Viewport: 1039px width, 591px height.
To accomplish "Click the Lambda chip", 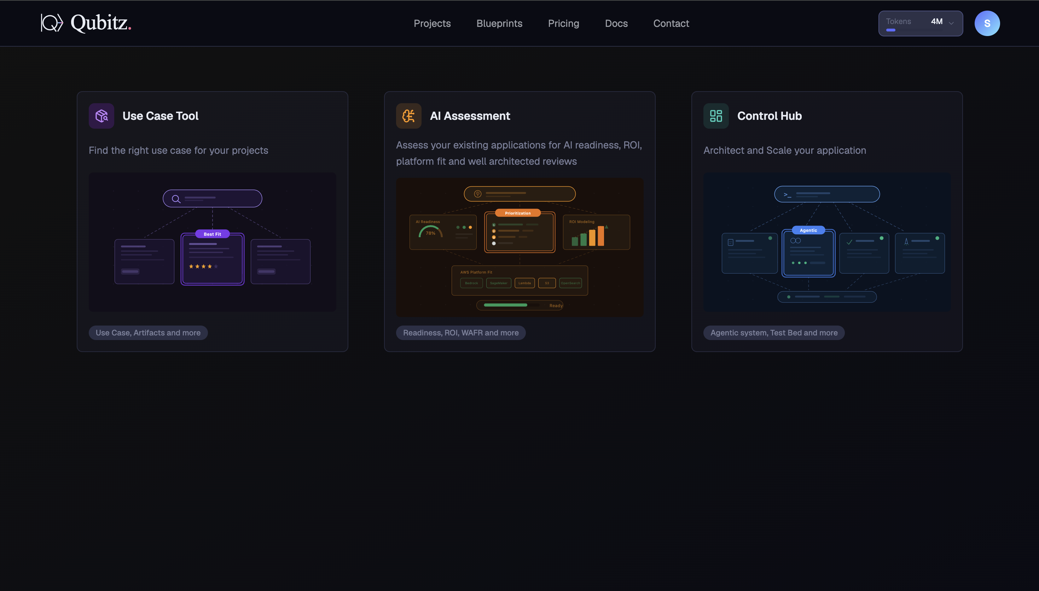I will click(x=524, y=283).
